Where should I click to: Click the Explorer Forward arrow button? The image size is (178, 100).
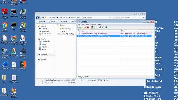point(41,17)
